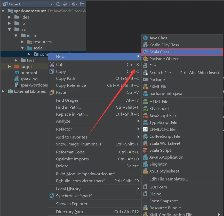This screenshot has height=216, width=224.
Task: Select Rebuild 'com.victor.spark'
Action: point(95,181)
